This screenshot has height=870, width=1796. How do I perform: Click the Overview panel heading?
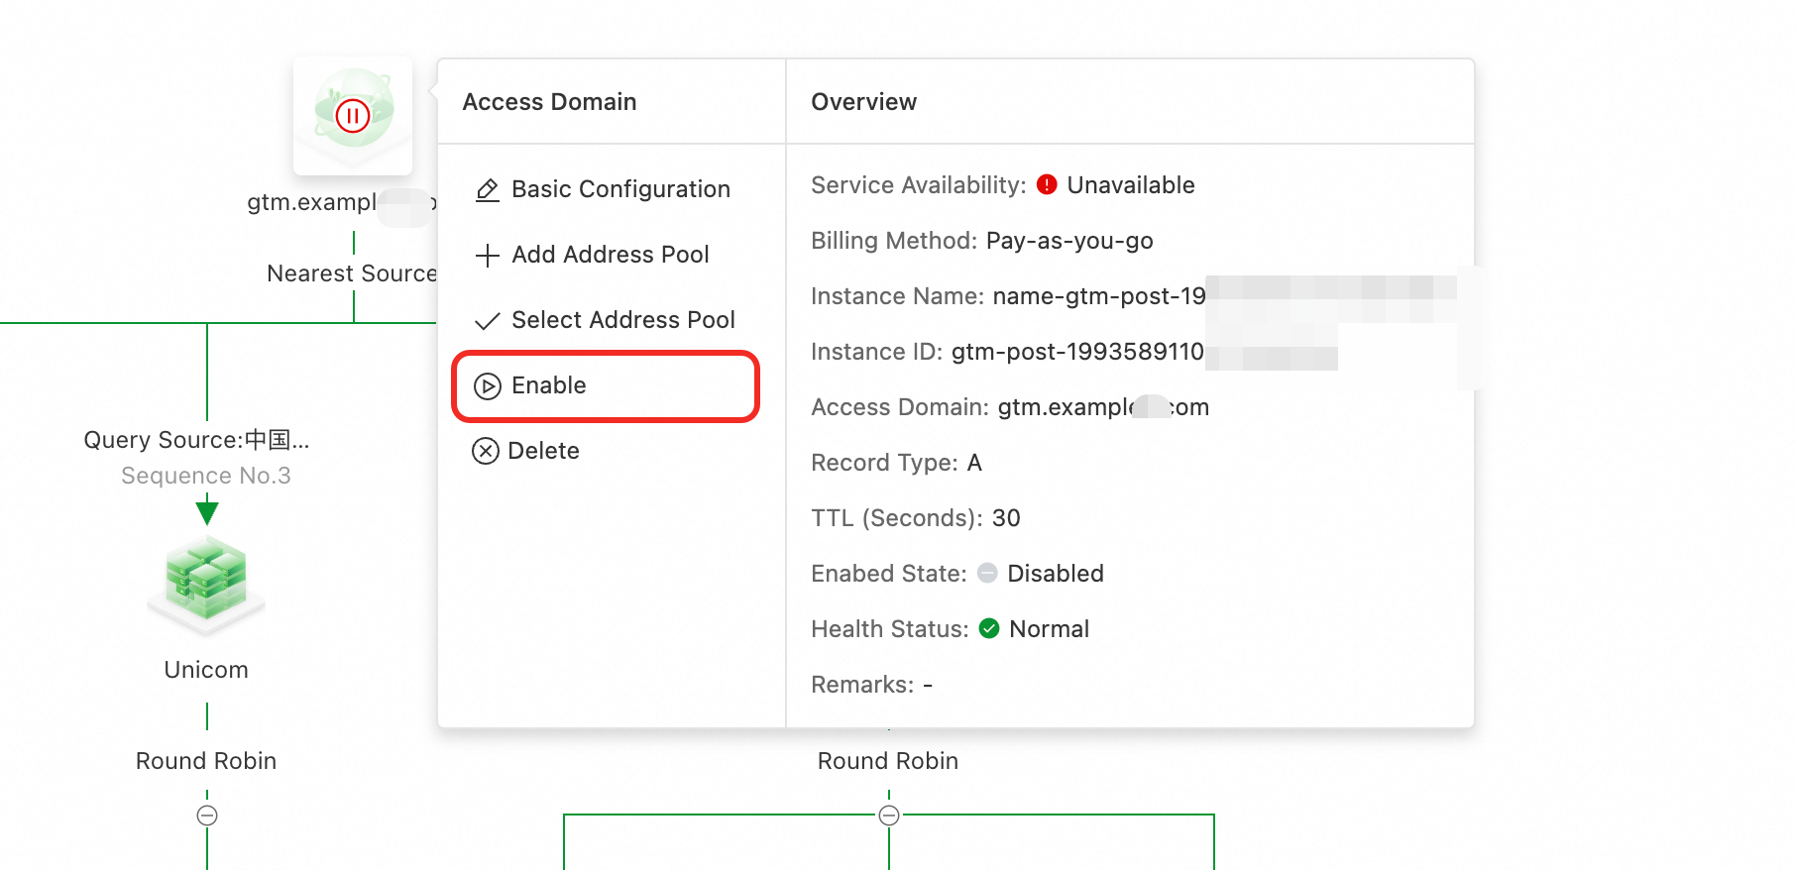click(x=864, y=102)
